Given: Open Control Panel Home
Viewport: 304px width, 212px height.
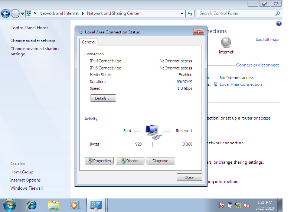Looking at the screenshot, I should (x=29, y=28).
